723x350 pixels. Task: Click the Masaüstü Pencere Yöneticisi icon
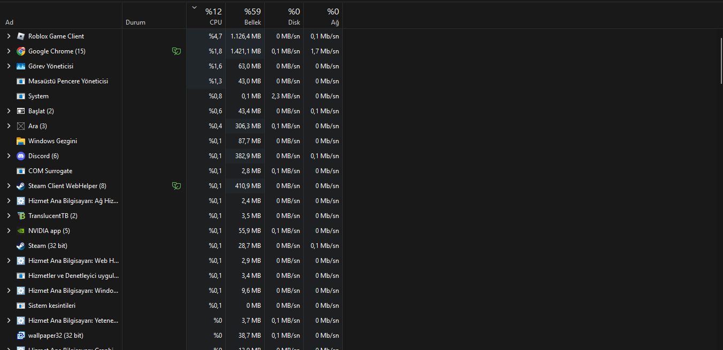pyautogui.click(x=21, y=81)
